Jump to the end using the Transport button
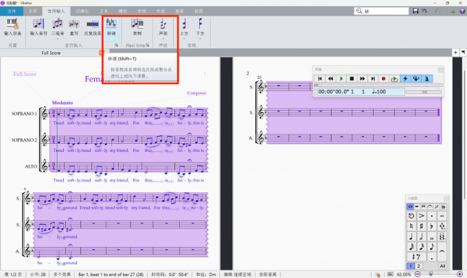The width and height of the screenshot is (467, 278). 373,79
